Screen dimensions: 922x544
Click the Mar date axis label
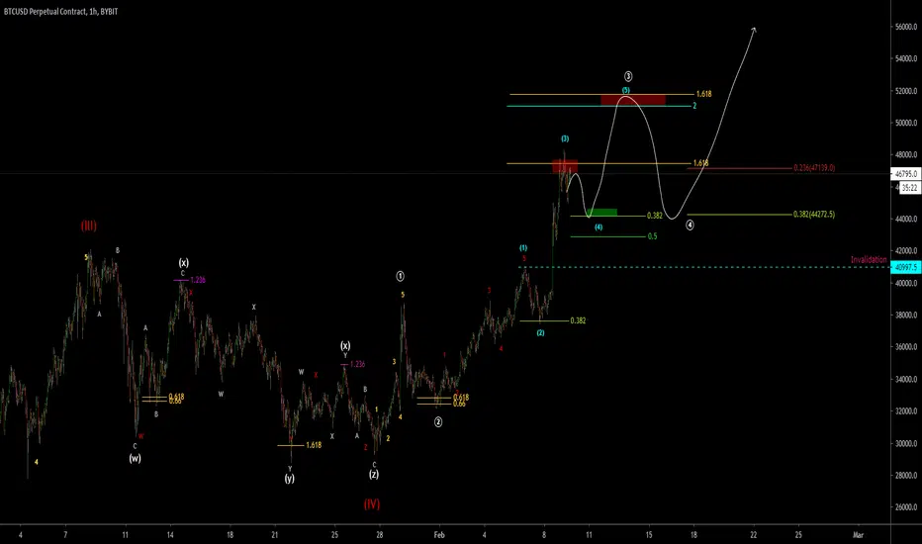[858, 534]
